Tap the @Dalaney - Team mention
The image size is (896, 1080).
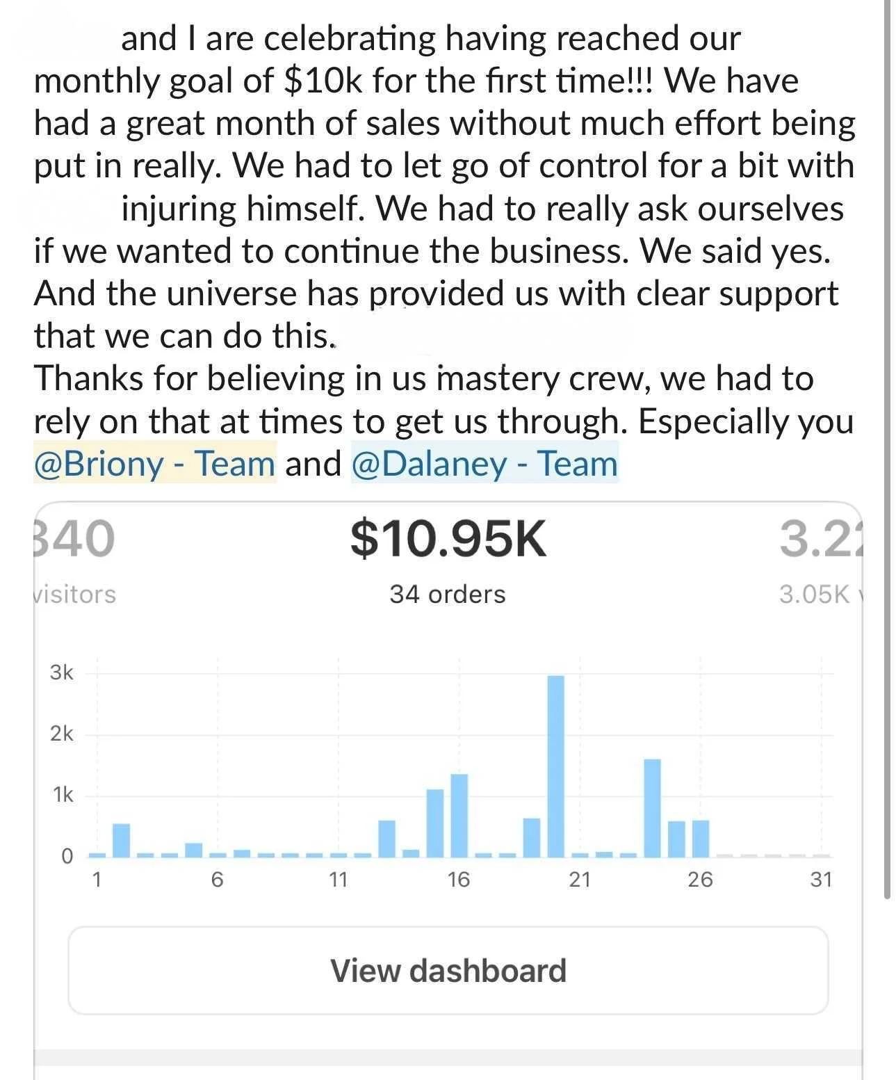click(x=484, y=463)
